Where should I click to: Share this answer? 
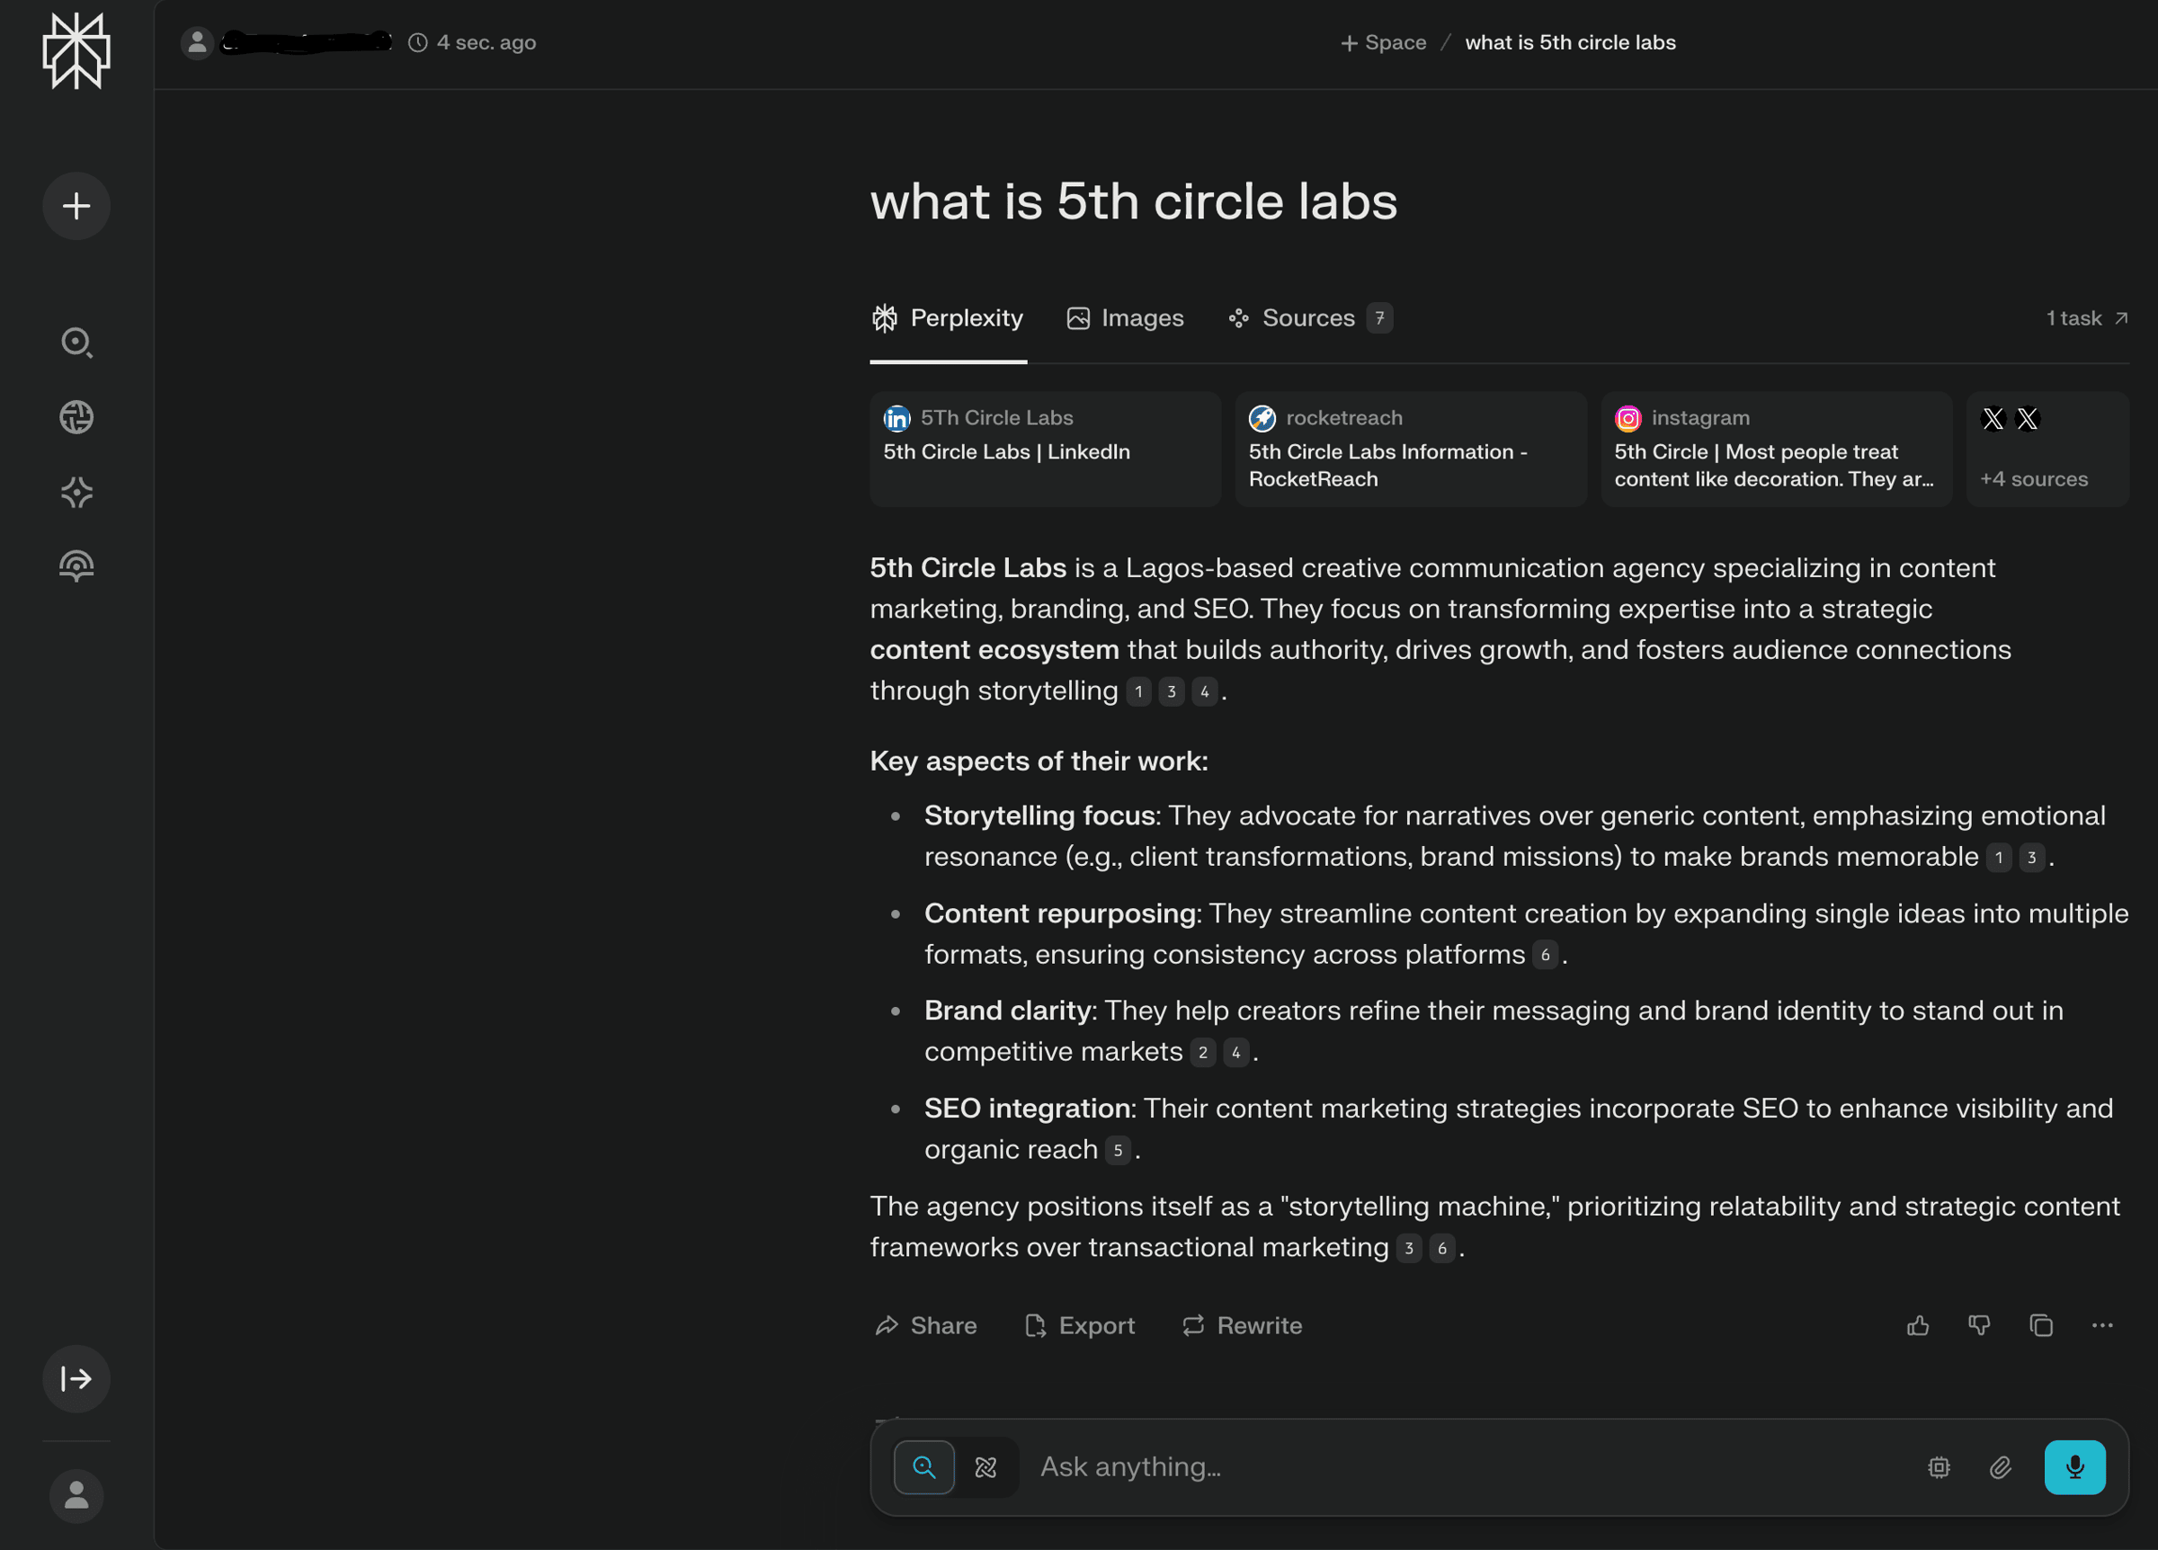[925, 1325]
